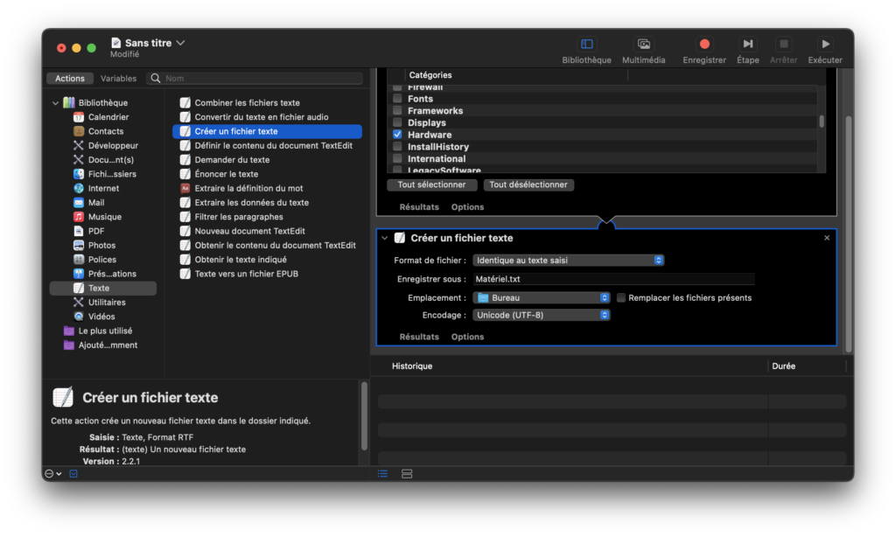Open the Emplacement Bureau dropdown
Screen dimensions: 896x537
(542, 298)
